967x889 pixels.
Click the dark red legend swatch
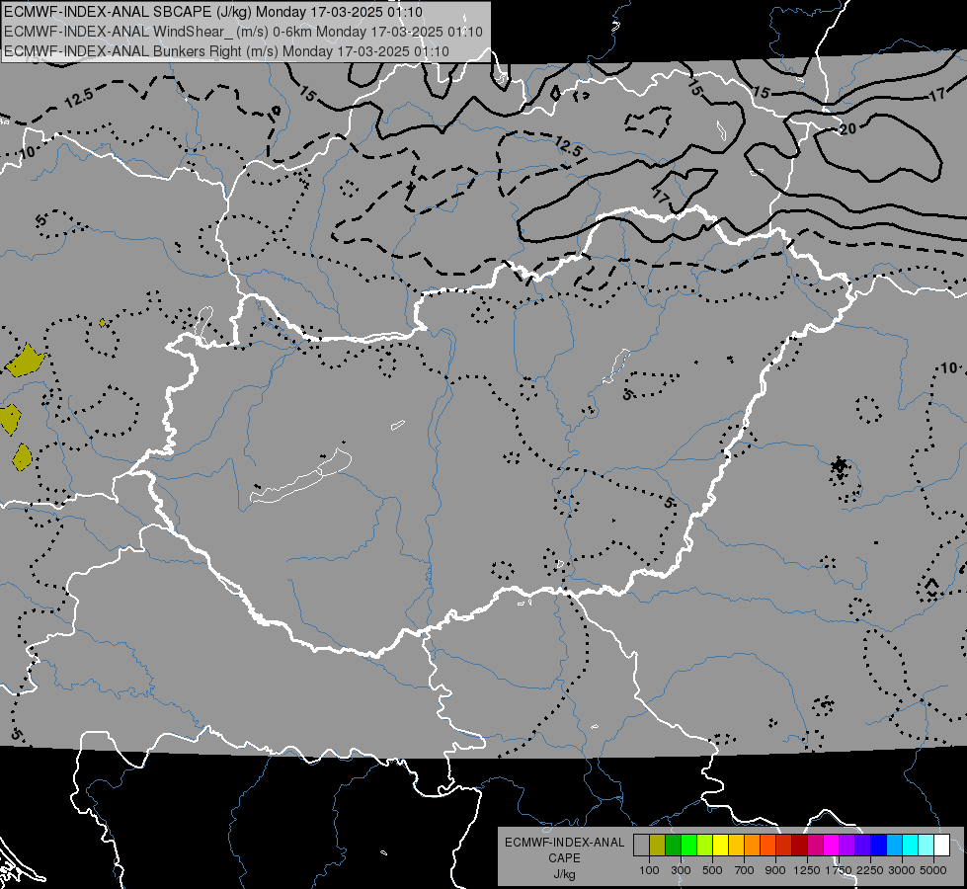(799, 845)
